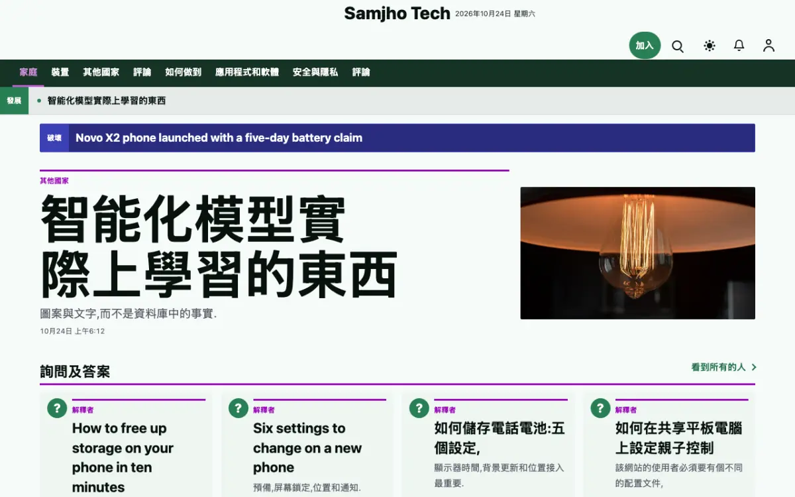
Task: Open How to free up storage article
Action: pyautogui.click(x=123, y=457)
